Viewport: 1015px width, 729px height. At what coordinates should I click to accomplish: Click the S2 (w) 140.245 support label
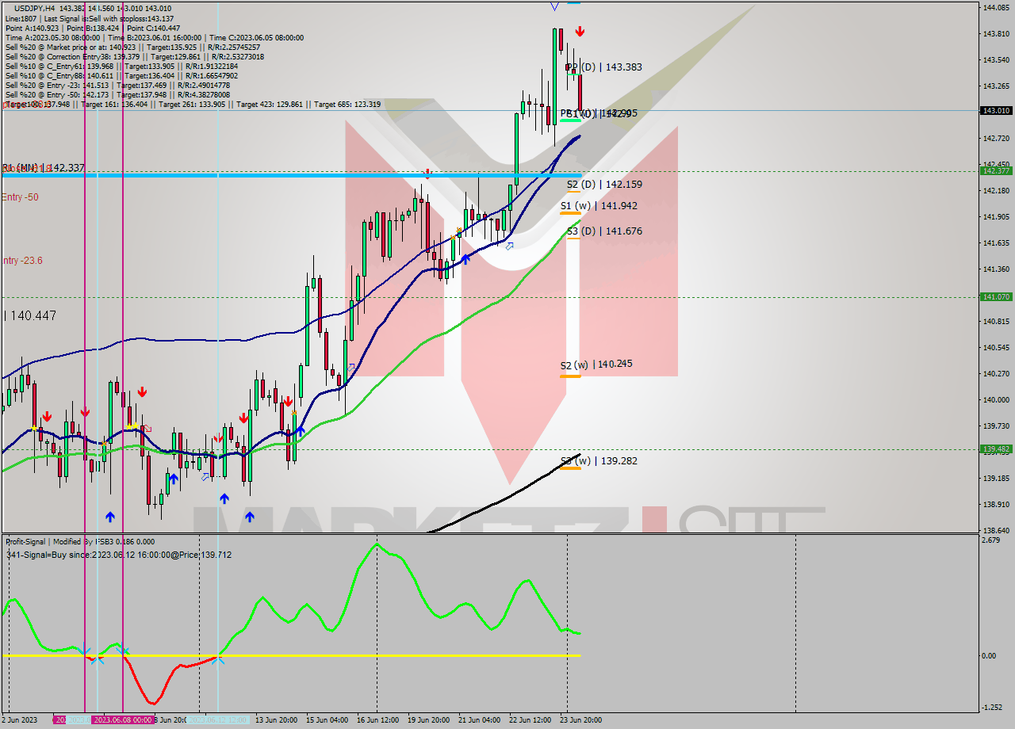pyautogui.click(x=596, y=364)
